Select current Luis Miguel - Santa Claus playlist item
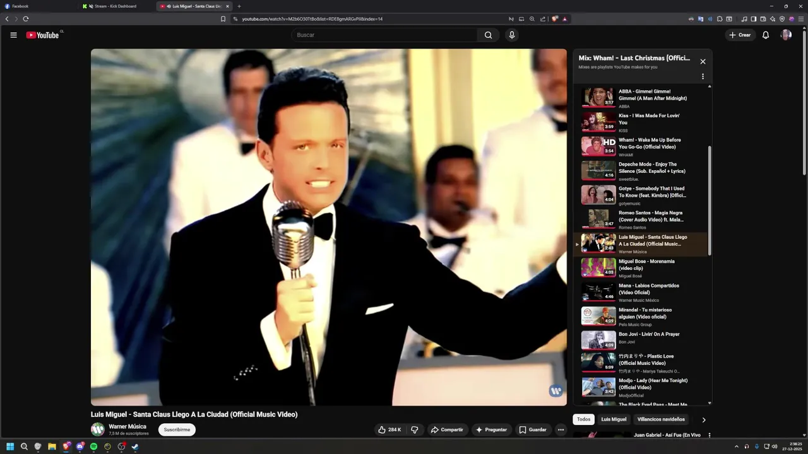This screenshot has height=454, width=808. [639, 243]
